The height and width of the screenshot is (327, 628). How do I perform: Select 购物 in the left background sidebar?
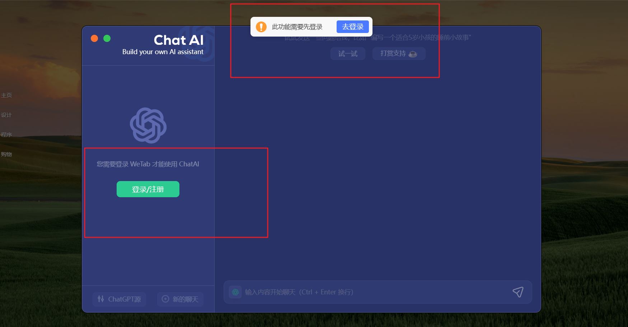[x=6, y=155]
